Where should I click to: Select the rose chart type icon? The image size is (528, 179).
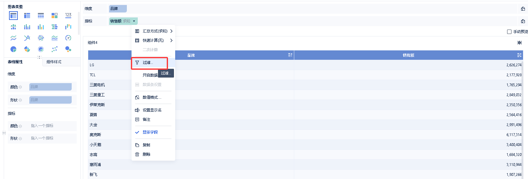pyautogui.click(x=27, y=49)
